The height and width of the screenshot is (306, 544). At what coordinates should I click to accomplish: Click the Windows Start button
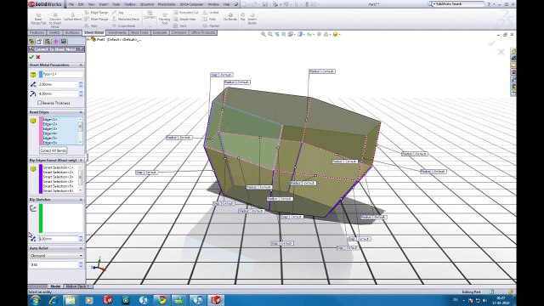35,300
